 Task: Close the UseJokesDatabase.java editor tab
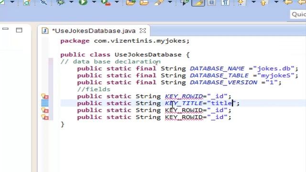click(143, 31)
